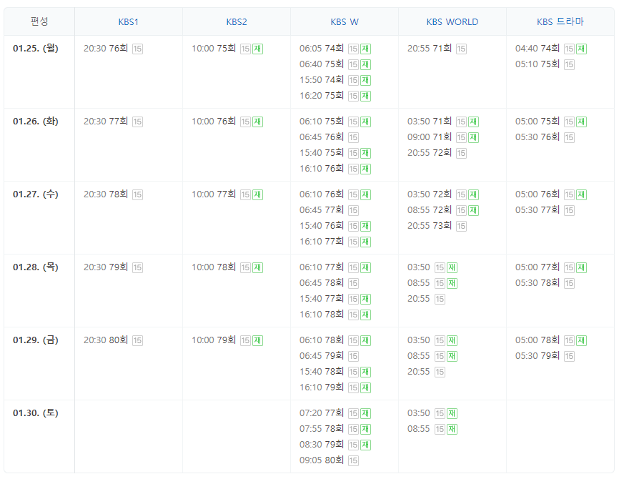Viewport: 619px width, 479px height.
Task: Click the 15 rating icon next to 20:55 73회
Action: coord(461,226)
